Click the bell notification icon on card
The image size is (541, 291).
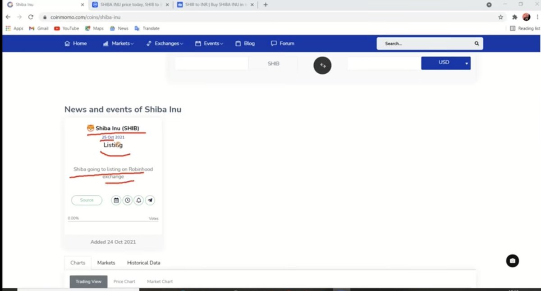click(139, 200)
